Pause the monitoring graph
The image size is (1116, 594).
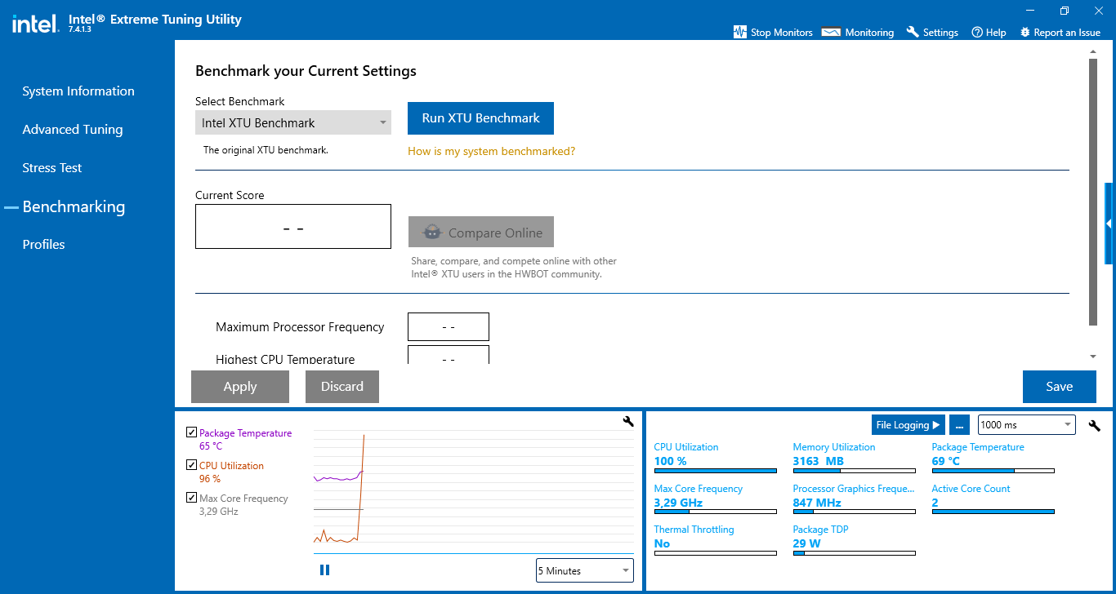(324, 570)
